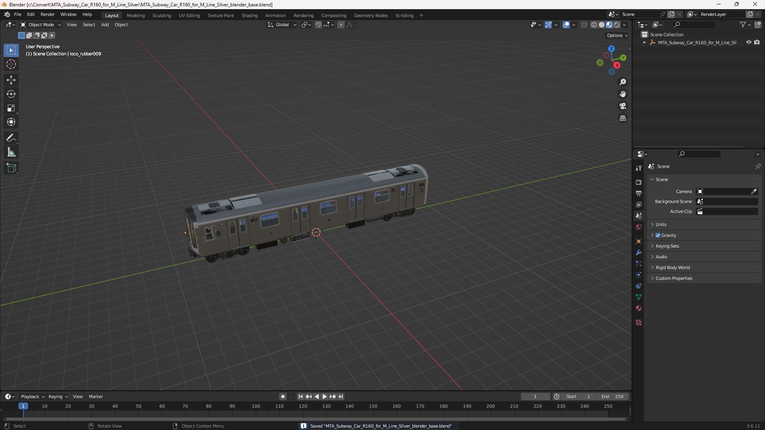Open the Playback dropdown in timeline

tap(32, 397)
